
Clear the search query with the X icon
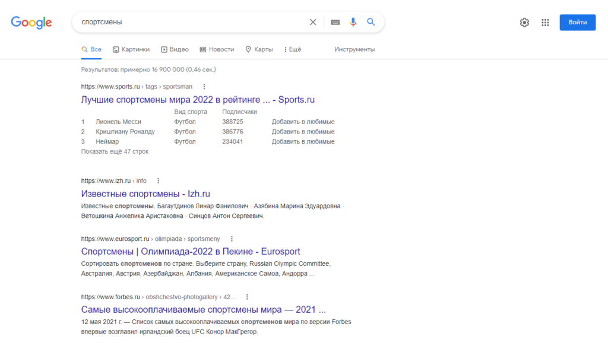tap(313, 21)
